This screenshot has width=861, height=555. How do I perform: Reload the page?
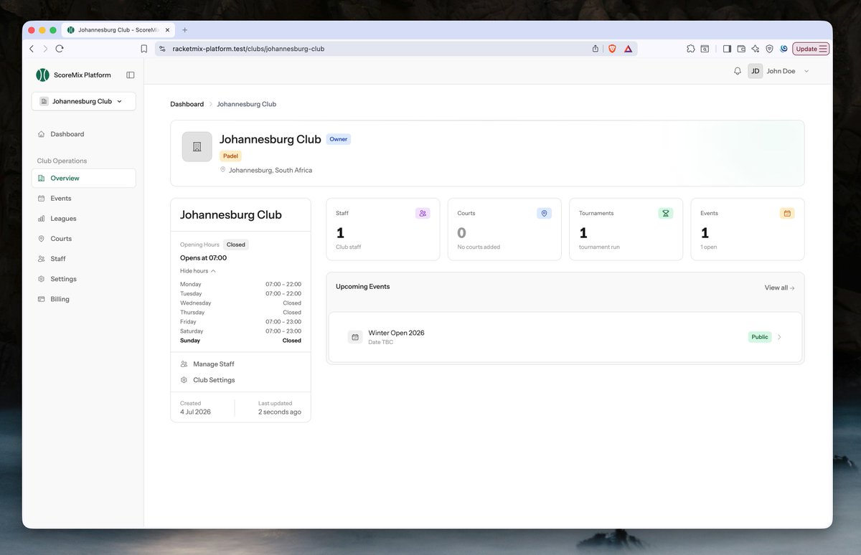[60, 49]
